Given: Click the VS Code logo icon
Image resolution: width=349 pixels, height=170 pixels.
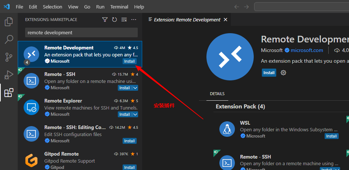Looking at the screenshot, I should coord(7,7).
